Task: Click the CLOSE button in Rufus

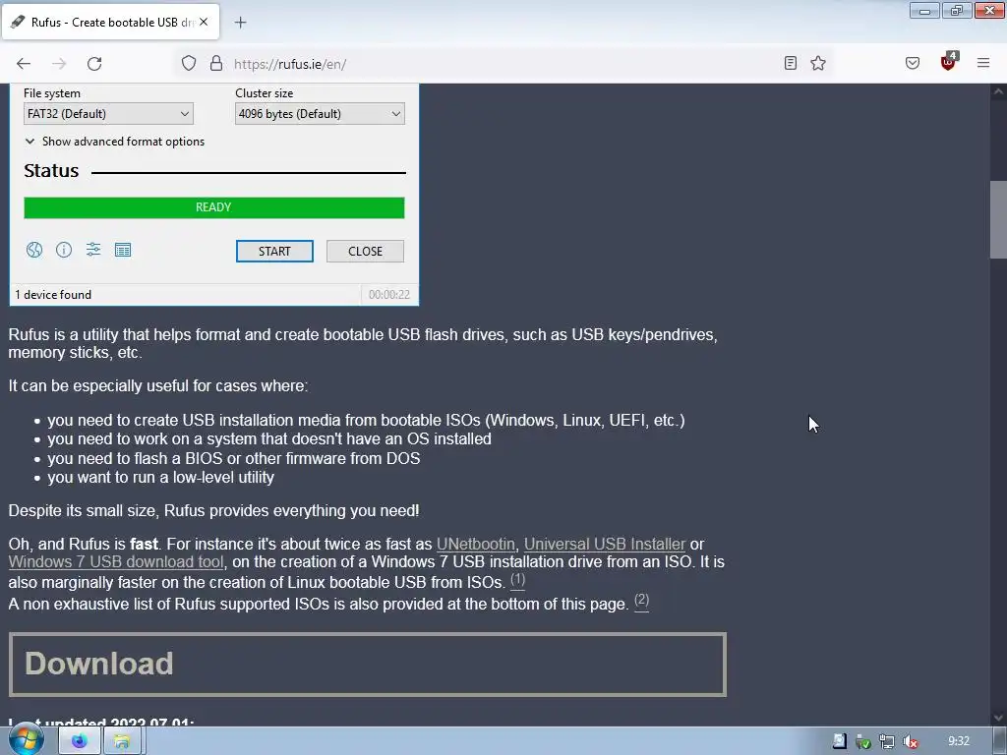Action: 366,251
